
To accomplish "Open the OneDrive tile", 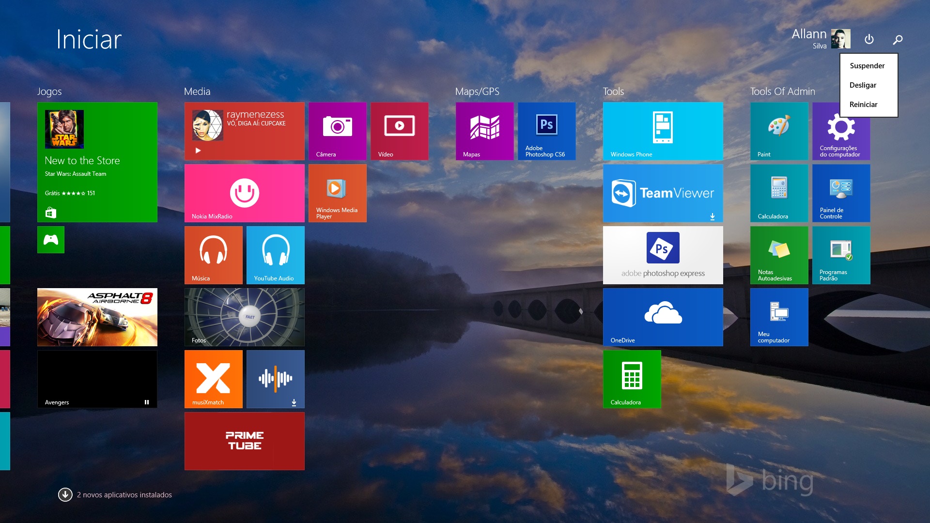I will click(x=663, y=317).
